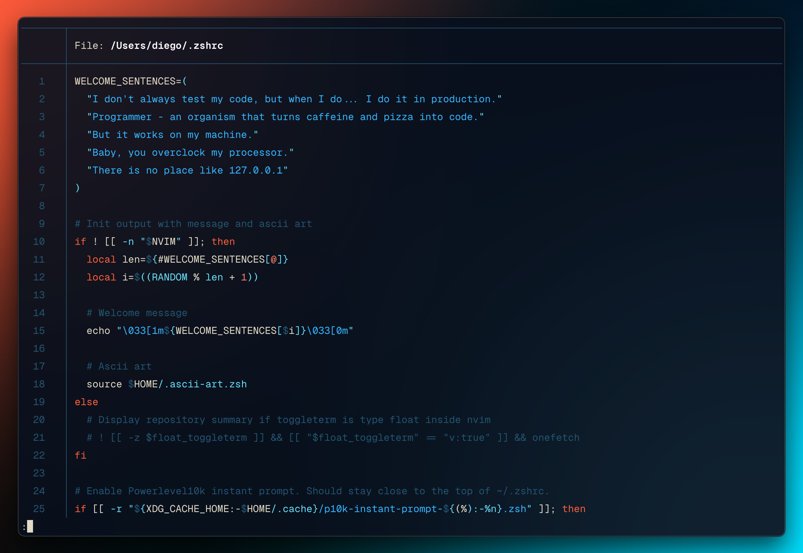Click the "# Welcome message" comment
Image resolution: width=803 pixels, height=553 pixels.
137,313
